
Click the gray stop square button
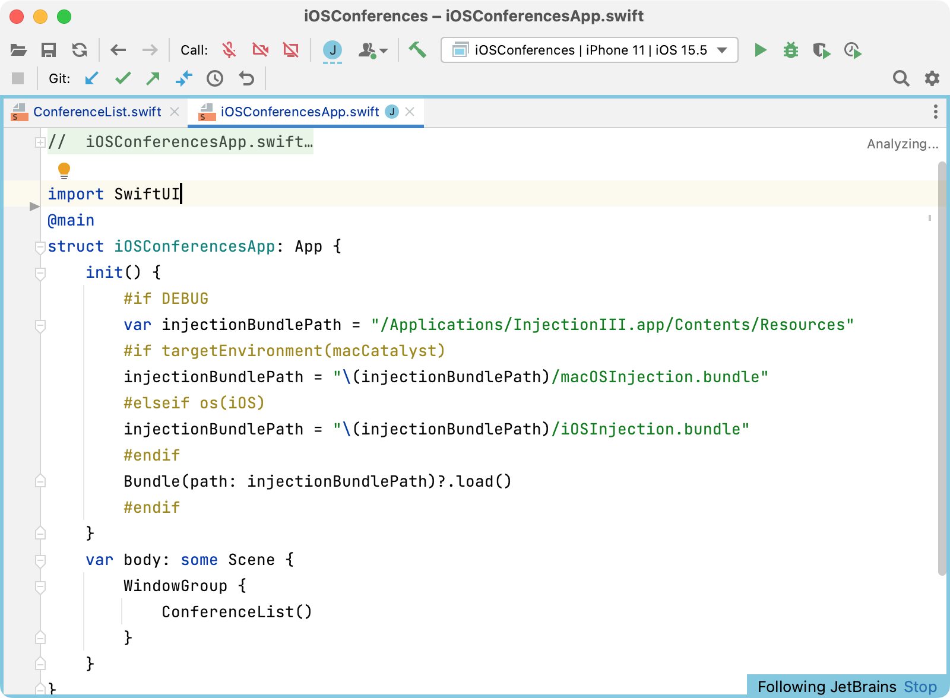click(18, 78)
